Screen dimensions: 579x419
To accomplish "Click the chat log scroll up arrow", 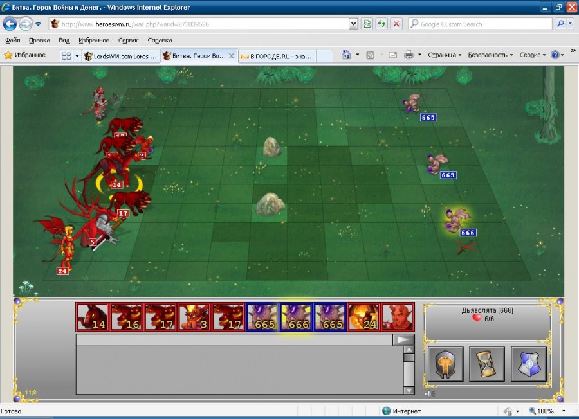I will 409,350.
